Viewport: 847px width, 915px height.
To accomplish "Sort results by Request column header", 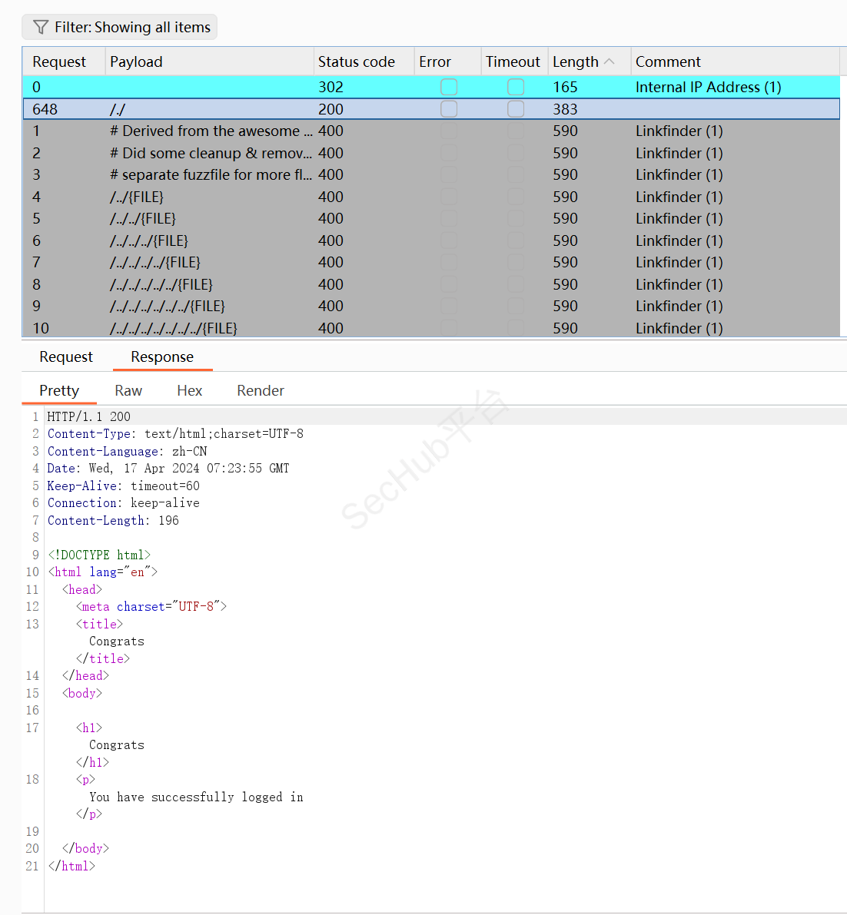I will click(59, 61).
